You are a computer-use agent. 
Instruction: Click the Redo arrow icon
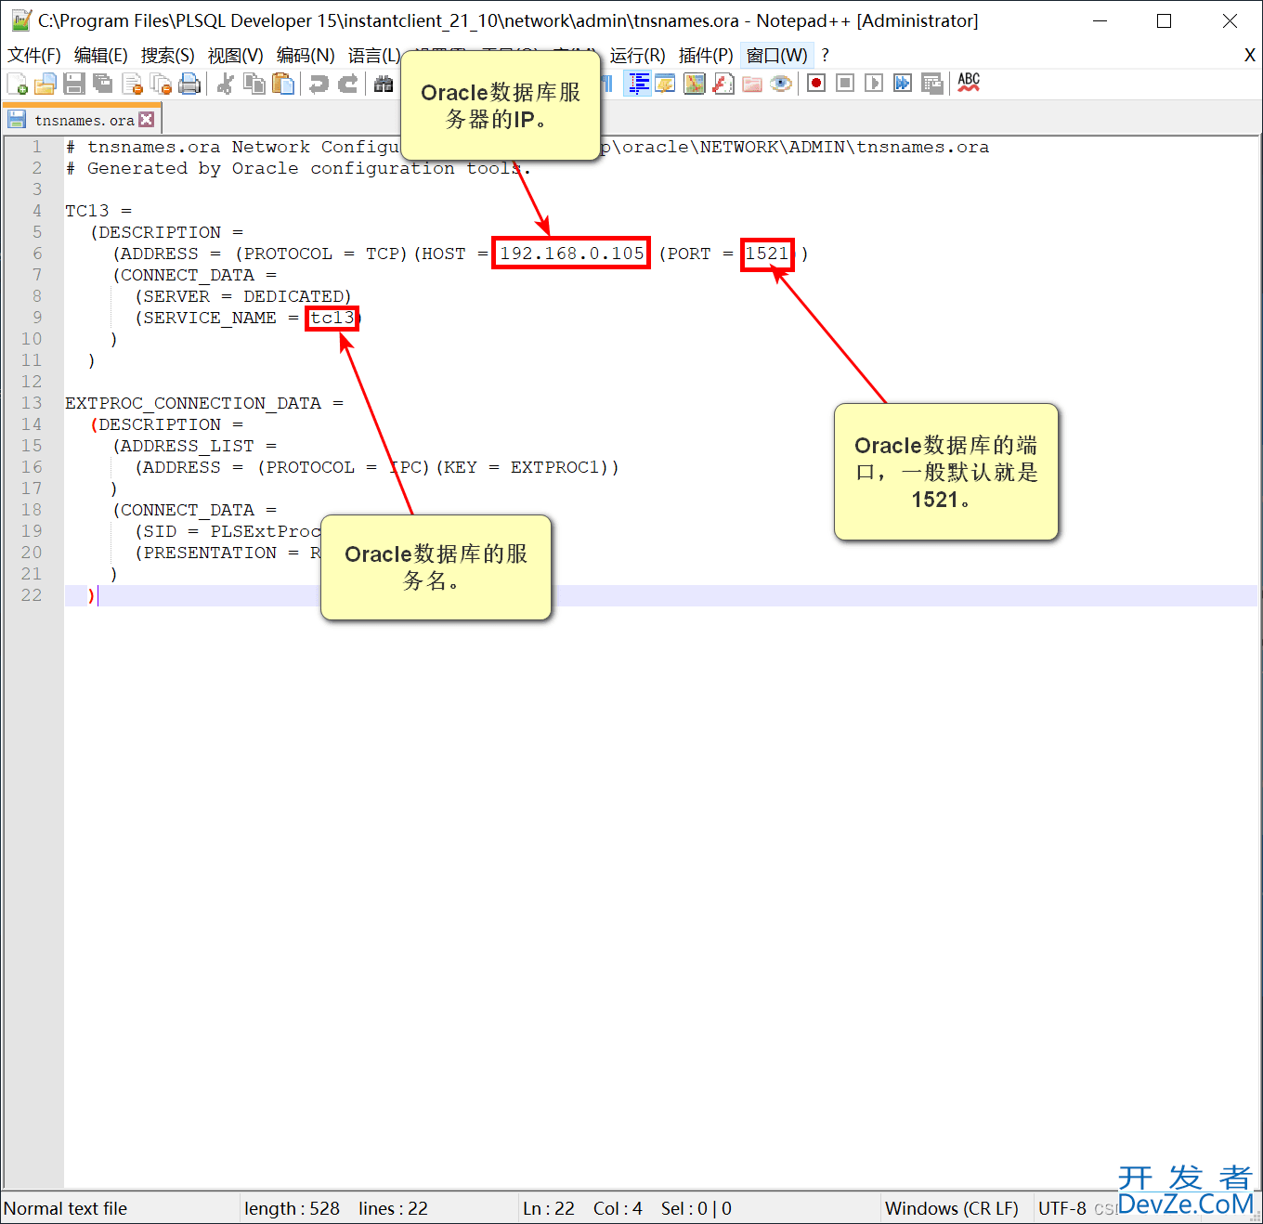pos(347,84)
